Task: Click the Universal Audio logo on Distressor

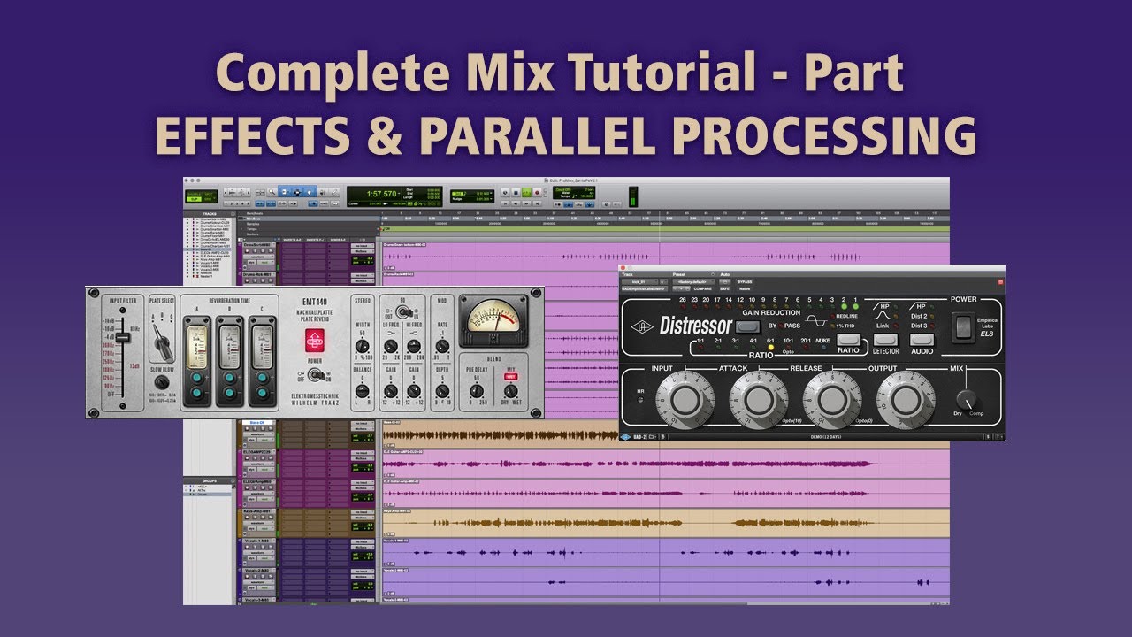Action: click(x=642, y=327)
